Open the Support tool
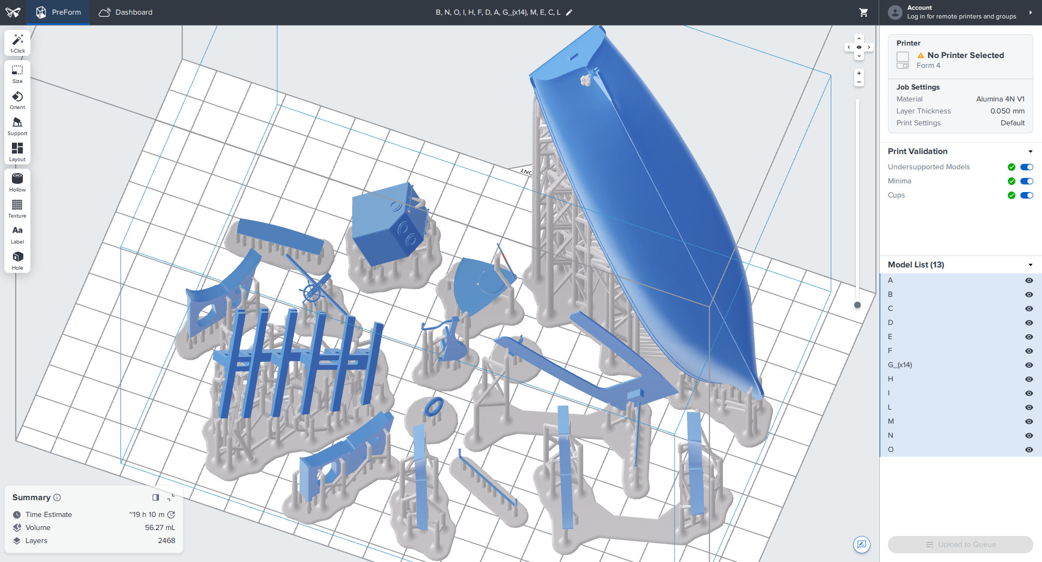1042x562 pixels. pos(17,126)
